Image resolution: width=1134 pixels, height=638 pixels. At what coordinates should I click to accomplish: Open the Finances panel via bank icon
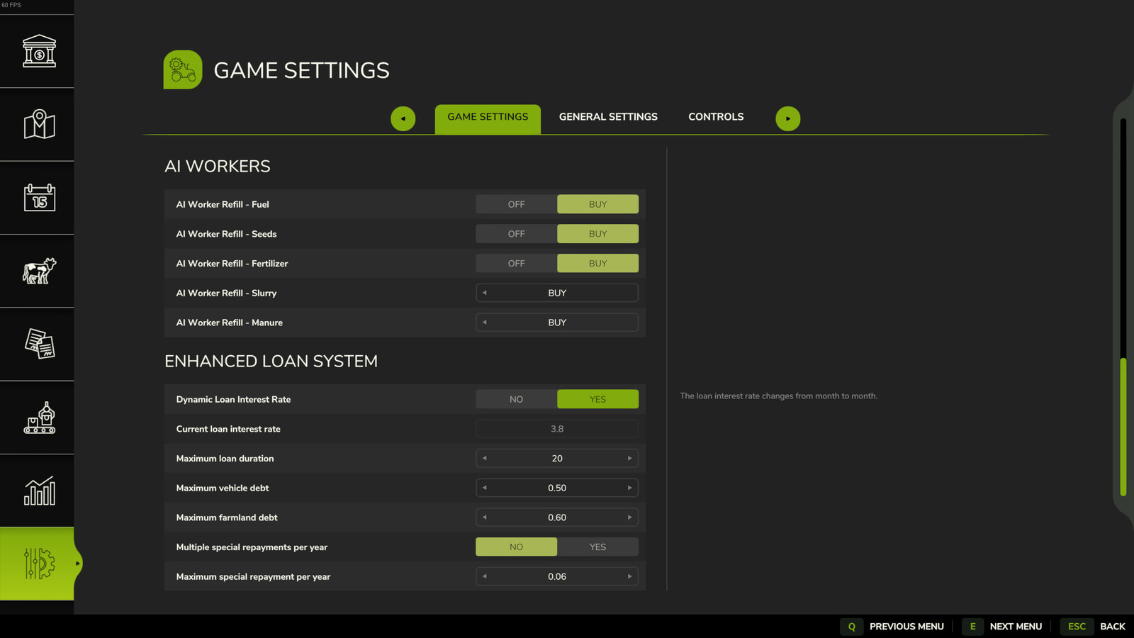38,52
